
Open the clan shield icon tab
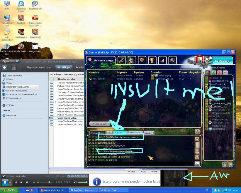[x=142, y=60]
